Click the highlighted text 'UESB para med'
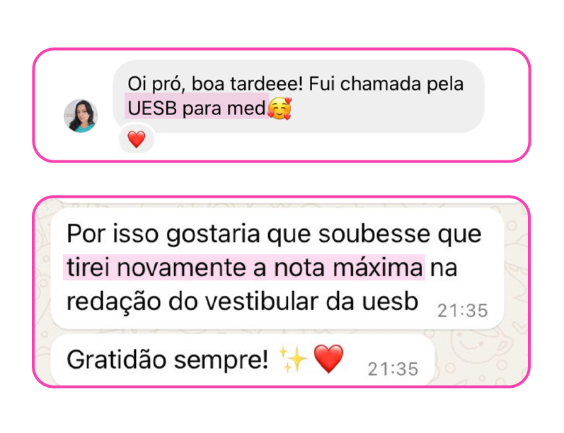The image size is (564, 433). click(x=197, y=107)
